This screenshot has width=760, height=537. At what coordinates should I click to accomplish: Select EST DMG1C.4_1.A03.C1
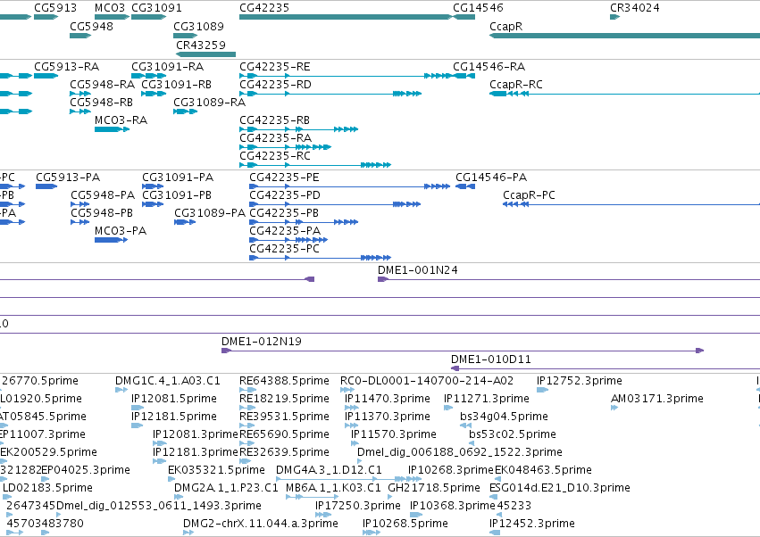[x=121, y=390]
